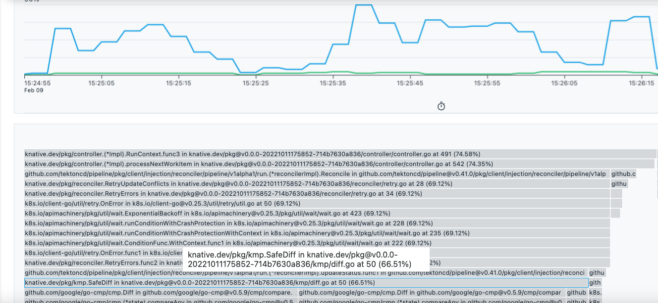Select the runConditionWithCrashProtection frame
The height and width of the screenshot is (303, 658).
tap(198, 223)
